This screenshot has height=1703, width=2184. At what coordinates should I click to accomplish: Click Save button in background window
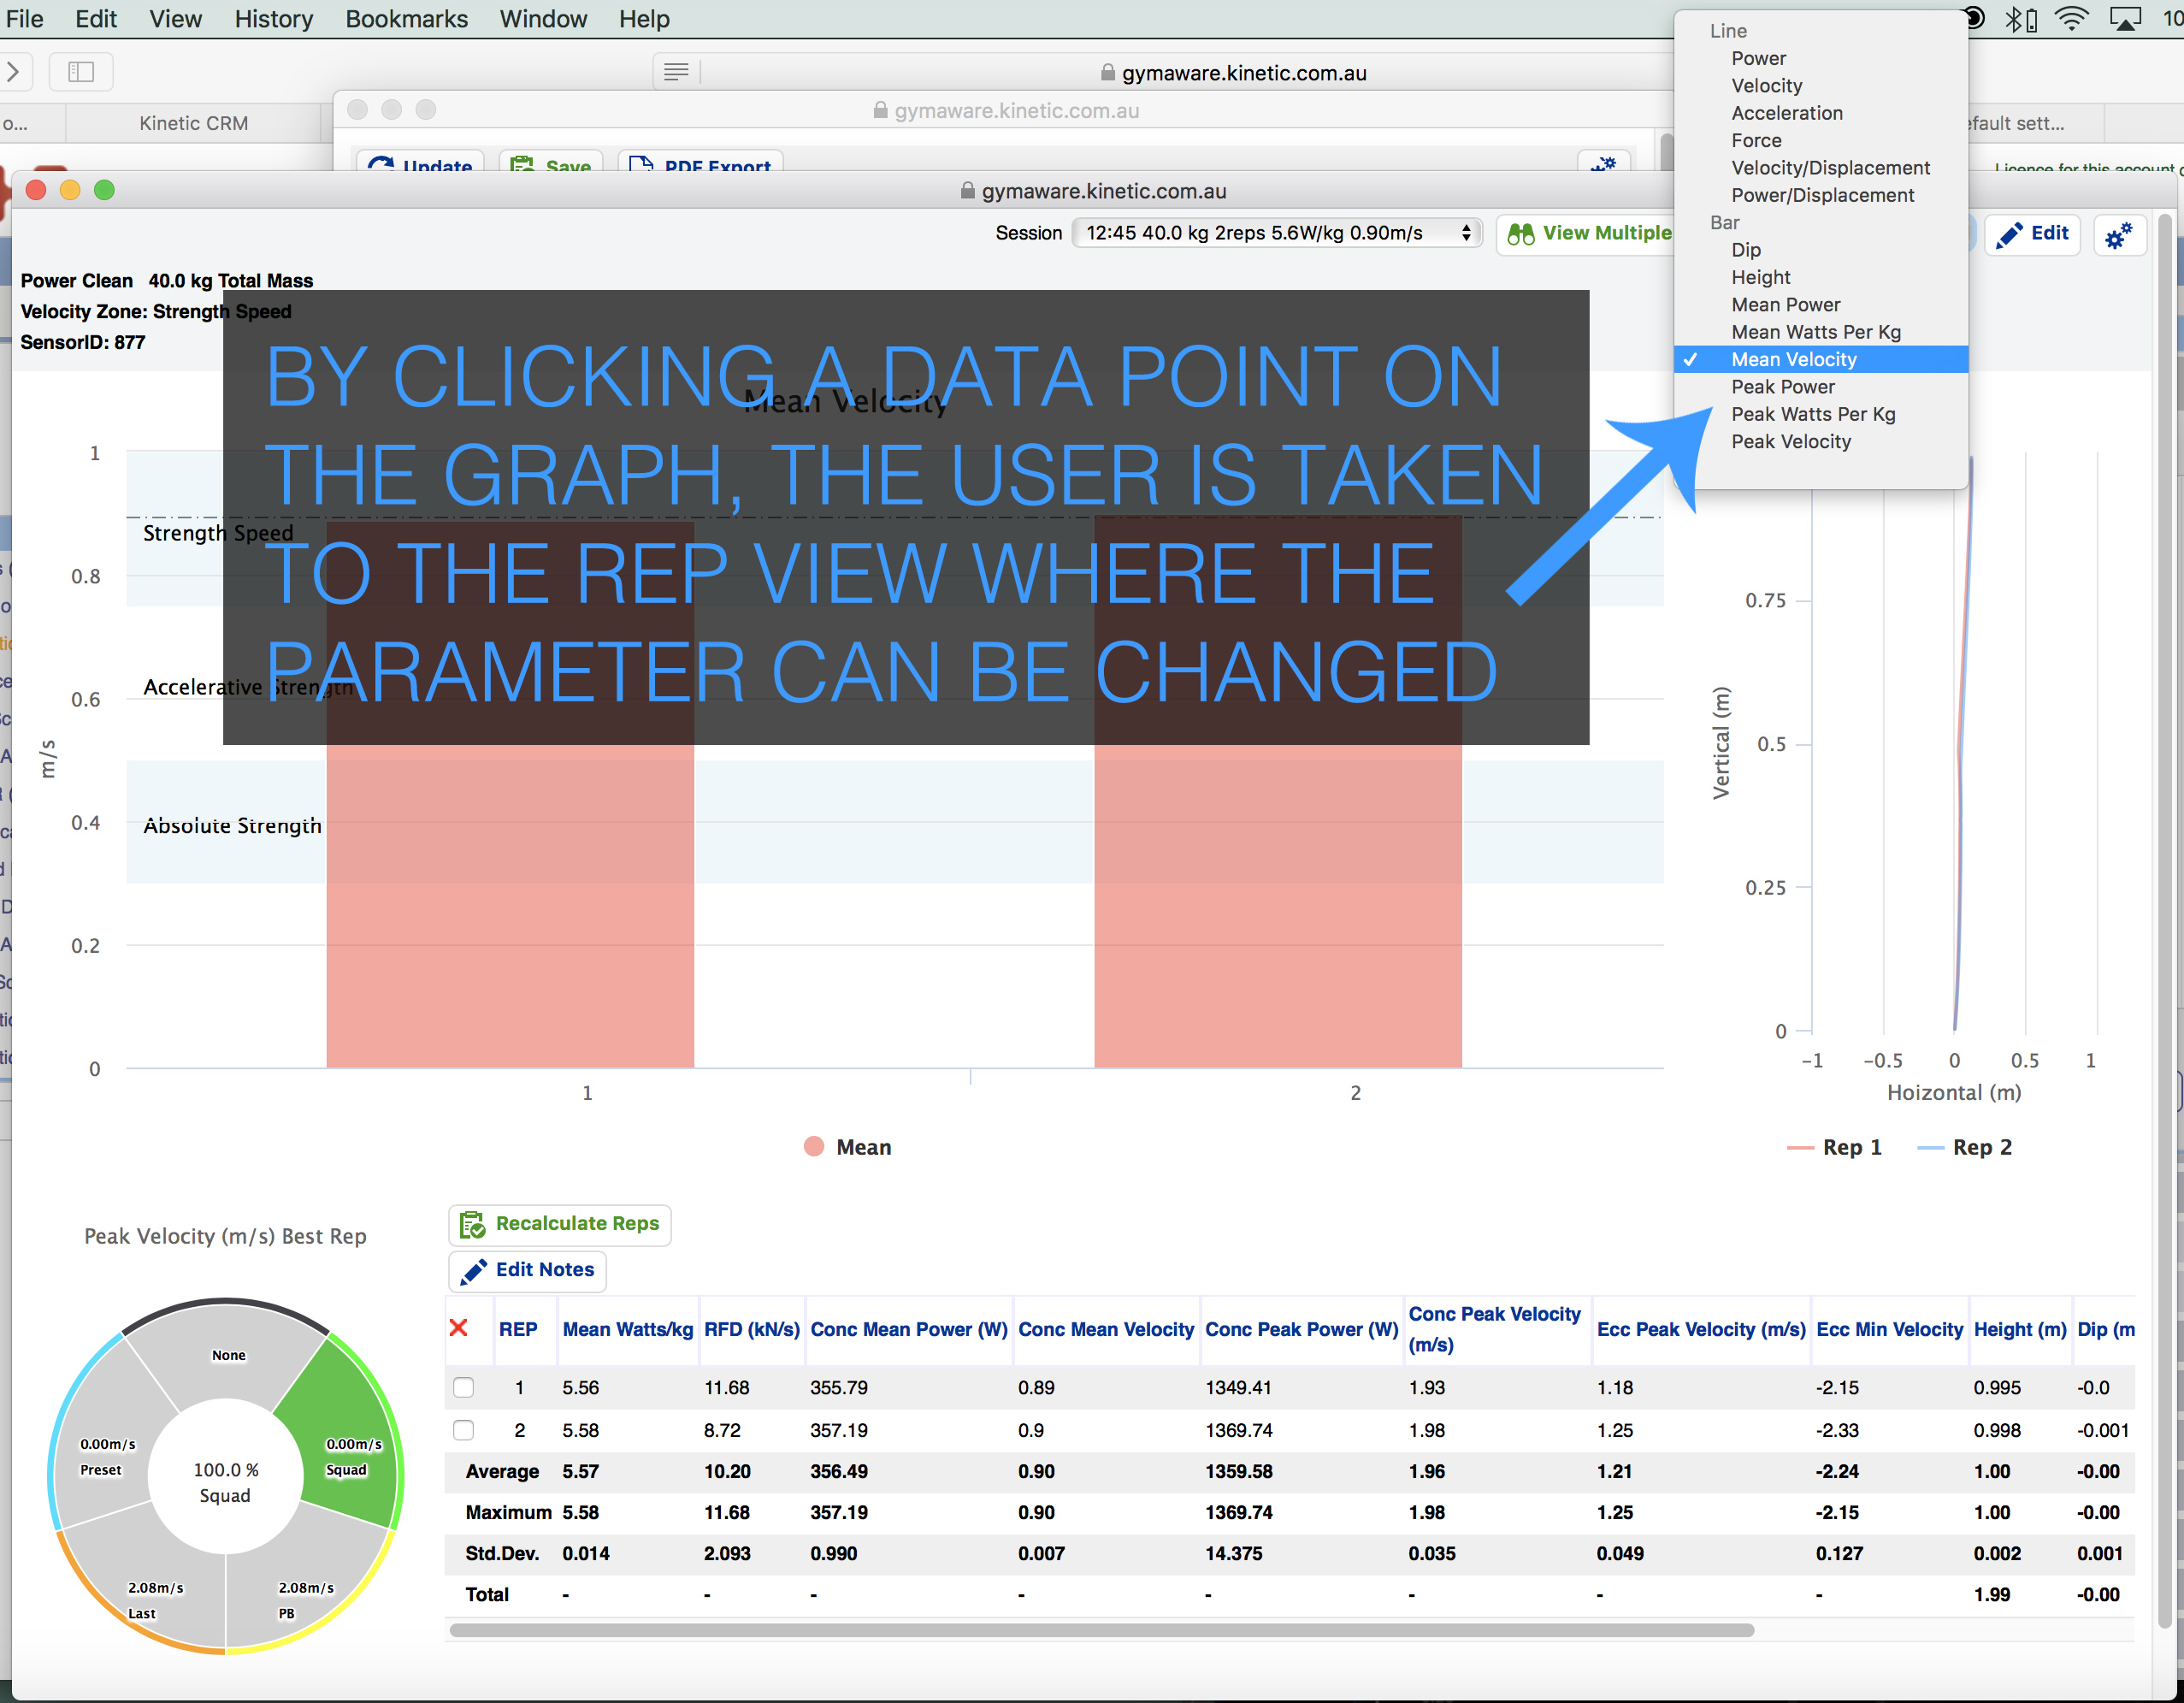[550, 162]
